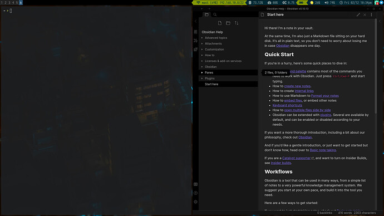Open Help icon in ribbon
The image size is (384, 216).
pyautogui.click(x=195, y=193)
